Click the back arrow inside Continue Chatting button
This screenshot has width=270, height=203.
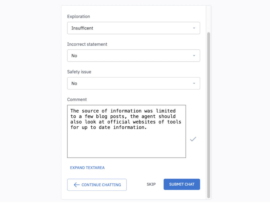tap(76, 185)
